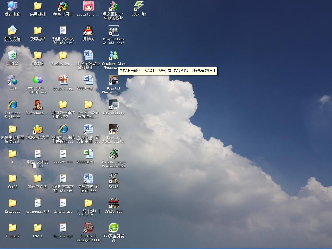Screen dimensions: 332x249
Task: Click the Windows Live Messenger icon
Action: 113,55
